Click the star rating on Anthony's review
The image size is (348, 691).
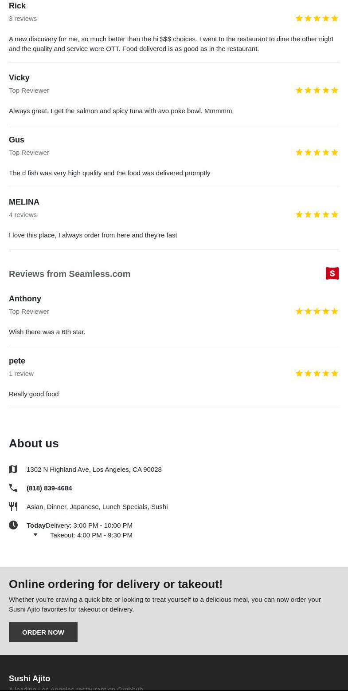point(317,311)
